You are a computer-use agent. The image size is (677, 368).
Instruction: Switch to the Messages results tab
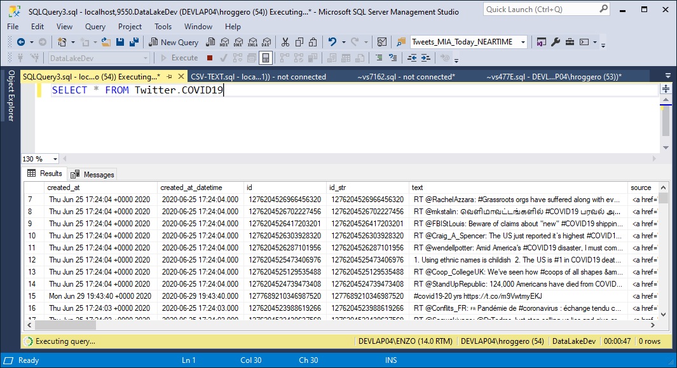pos(92,174)
